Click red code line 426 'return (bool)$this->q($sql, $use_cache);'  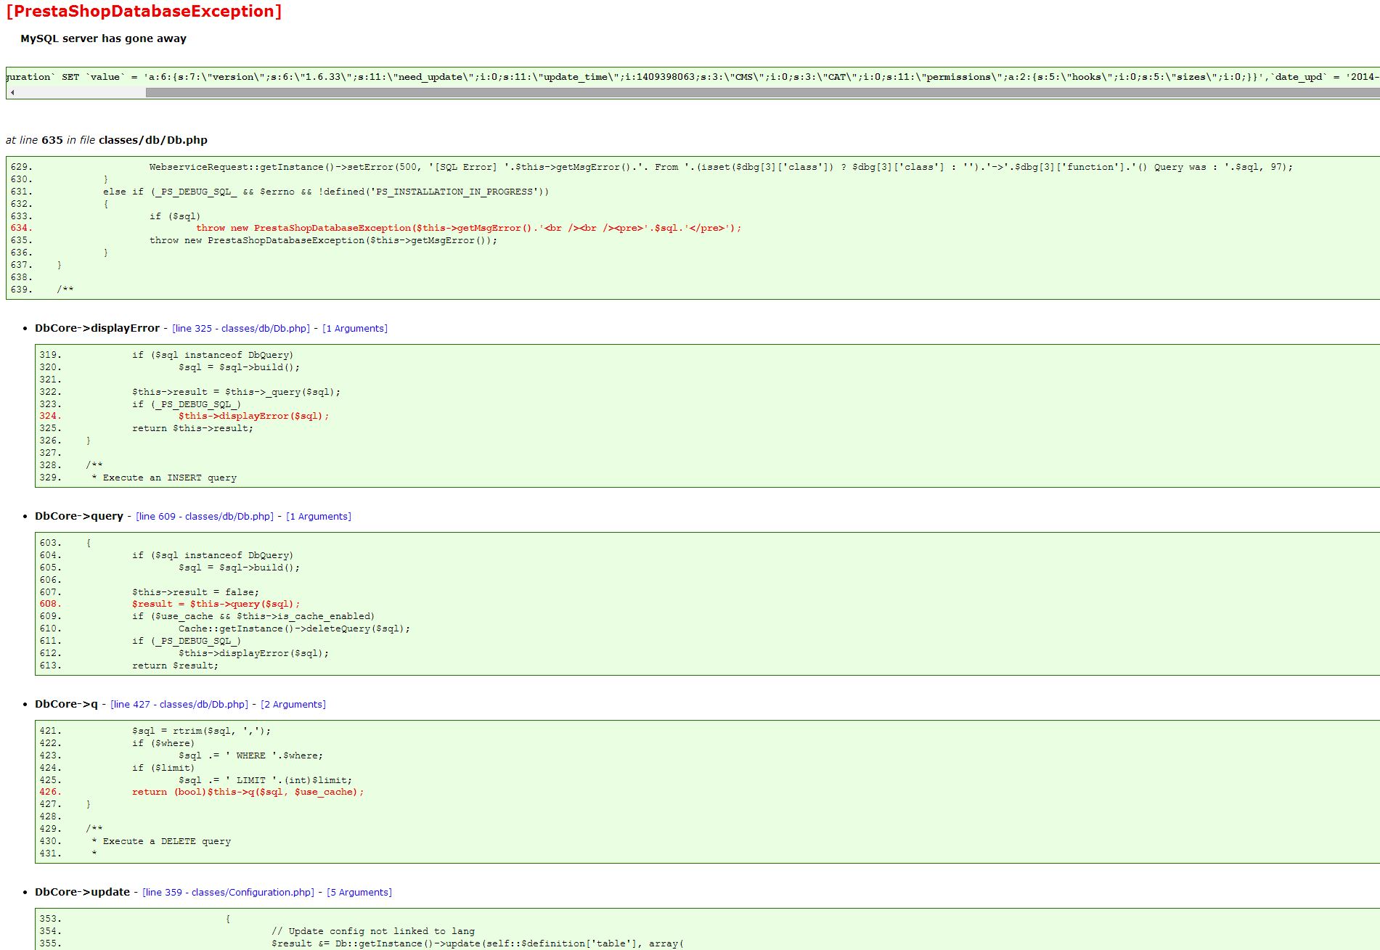click(248, 792)
